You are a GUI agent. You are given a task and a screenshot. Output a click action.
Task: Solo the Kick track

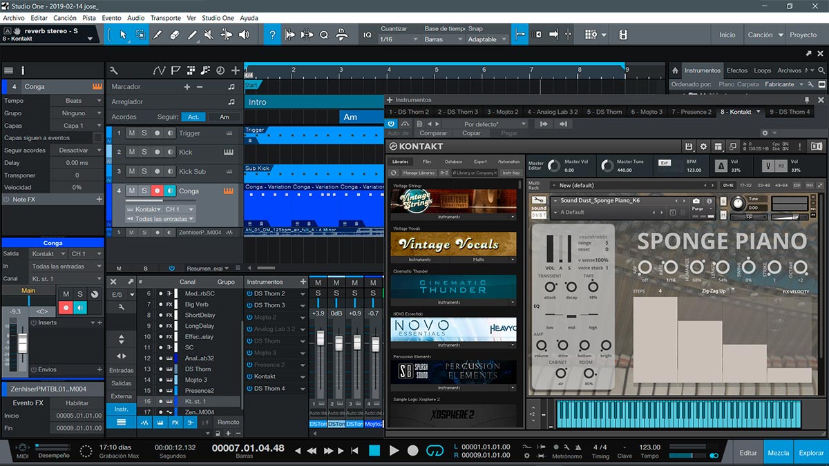tap(144, 152)
